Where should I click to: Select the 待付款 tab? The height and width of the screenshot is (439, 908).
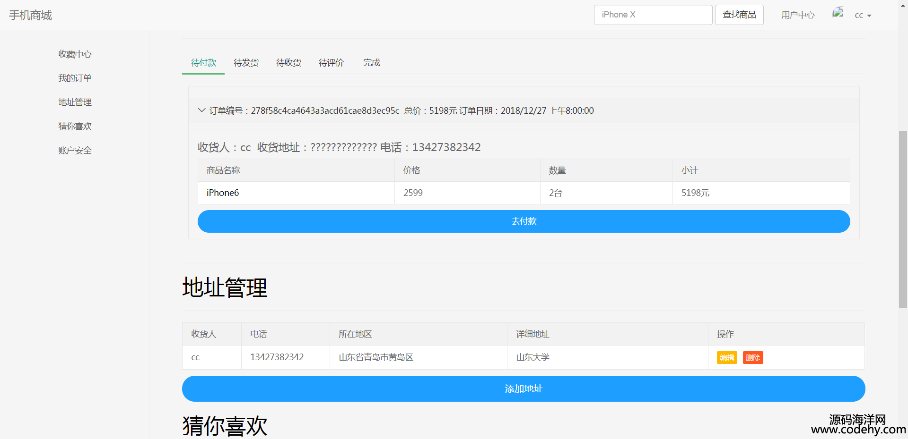(x=203, y=63)
